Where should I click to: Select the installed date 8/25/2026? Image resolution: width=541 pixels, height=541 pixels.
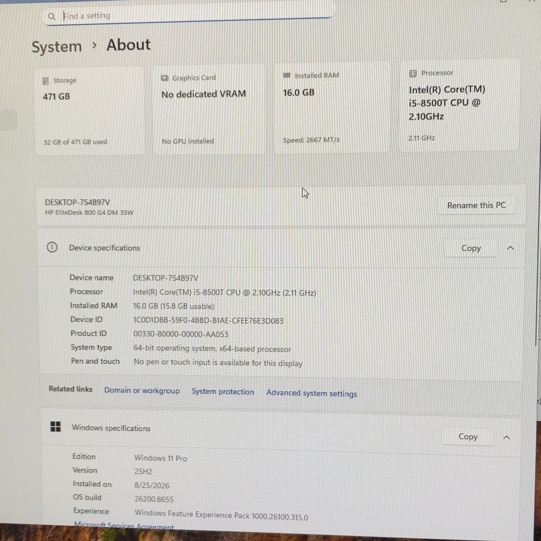(x=152, y=486)
